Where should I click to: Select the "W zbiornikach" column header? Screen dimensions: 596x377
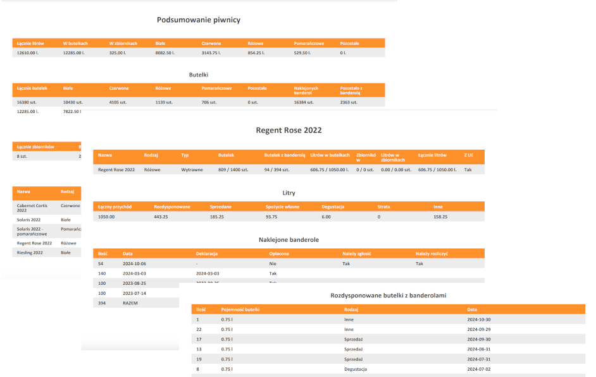pyautogui.click(x=123, y=44)
